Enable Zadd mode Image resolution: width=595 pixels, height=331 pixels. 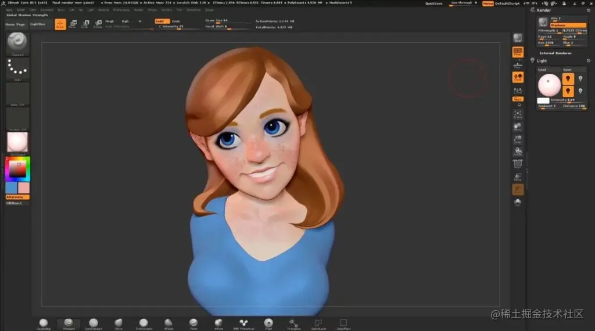[162, 21]
